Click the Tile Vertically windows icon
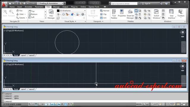The width and height of the screenshot is (190, 107). pyautogui.click(x=163, y=14)
